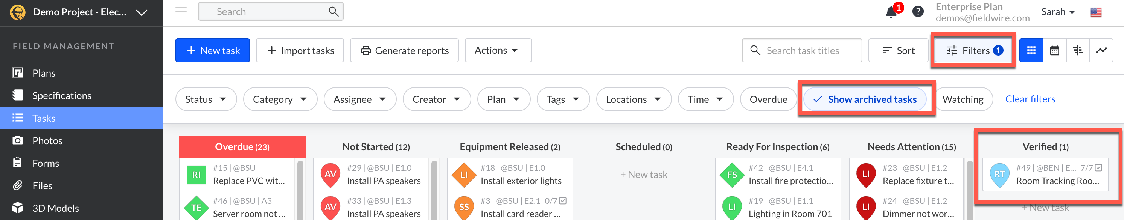Click the US flag language icon
Screen dimensions: 1124x220
click(1096, 12)
